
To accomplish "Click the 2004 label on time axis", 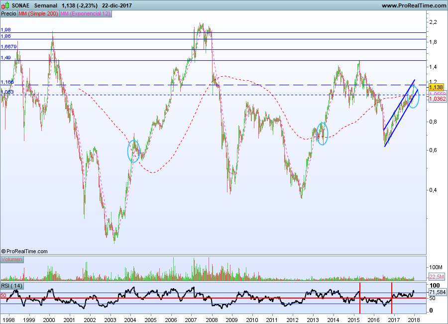I will [x=130, y=320].
